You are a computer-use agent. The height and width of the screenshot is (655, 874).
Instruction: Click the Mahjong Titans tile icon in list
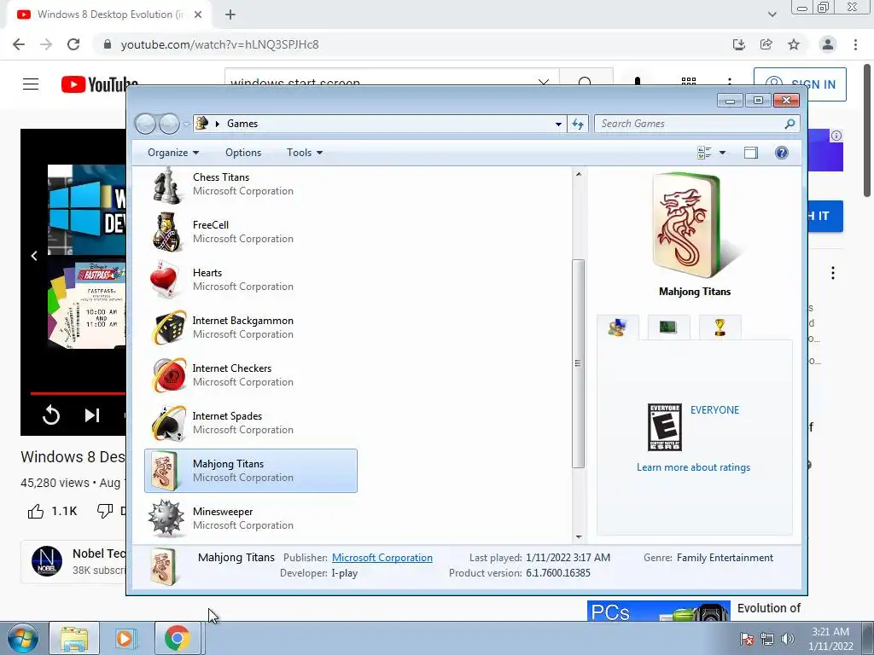click(x=166, y=471)
